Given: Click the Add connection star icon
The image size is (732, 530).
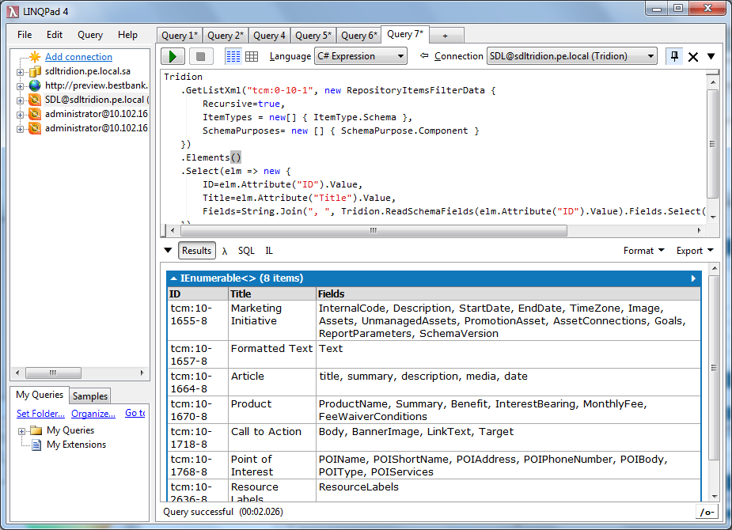Looking at the screenshot, I should coord(35,57).
